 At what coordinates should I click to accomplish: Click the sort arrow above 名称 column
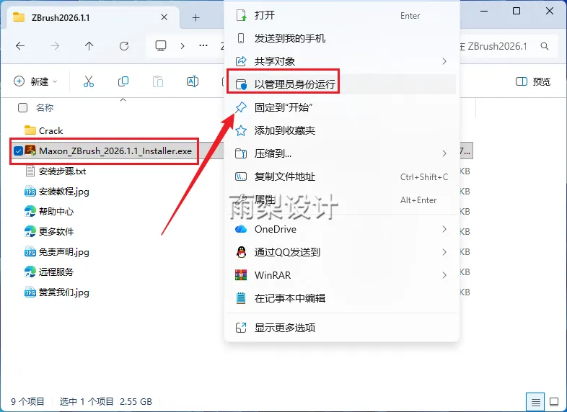point(123,99)
